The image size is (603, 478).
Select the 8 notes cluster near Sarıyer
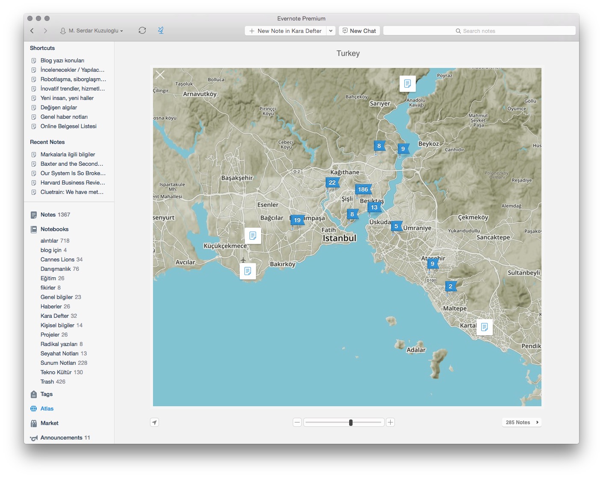coord(379,146)
